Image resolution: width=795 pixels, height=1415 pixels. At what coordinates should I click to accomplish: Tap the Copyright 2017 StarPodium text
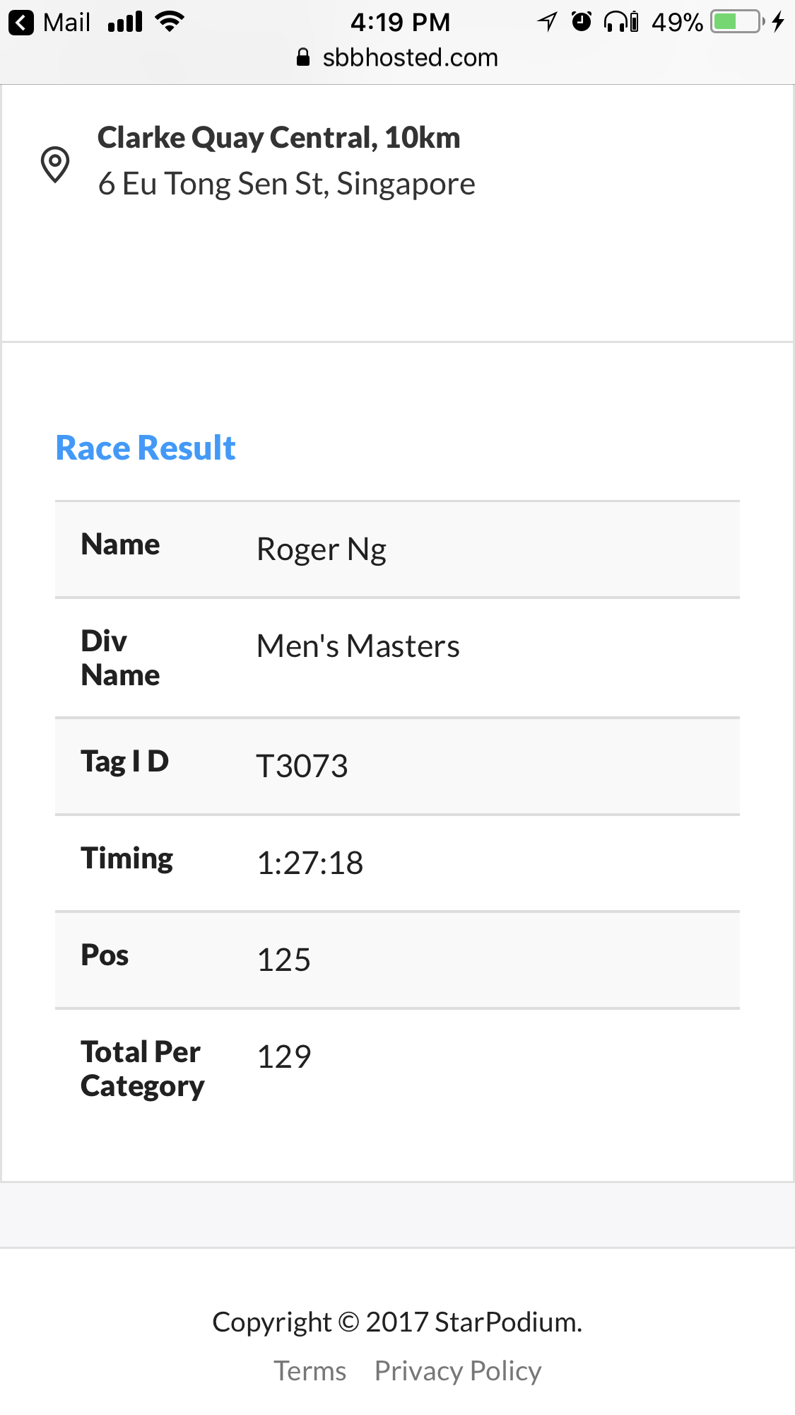click(x=397, y=1322)
